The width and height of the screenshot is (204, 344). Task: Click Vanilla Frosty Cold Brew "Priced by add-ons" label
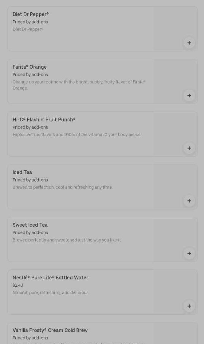click(x=30, y=338)
